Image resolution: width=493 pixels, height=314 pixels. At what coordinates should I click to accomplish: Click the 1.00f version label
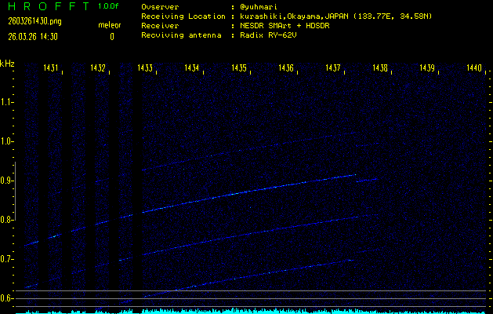click(109, 6)
